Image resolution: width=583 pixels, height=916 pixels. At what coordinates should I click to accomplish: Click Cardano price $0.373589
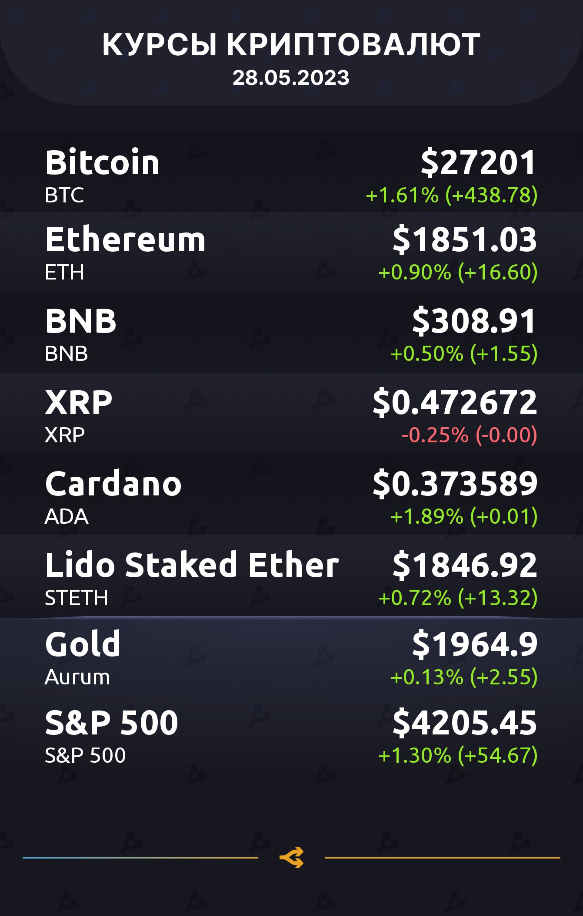455,484
